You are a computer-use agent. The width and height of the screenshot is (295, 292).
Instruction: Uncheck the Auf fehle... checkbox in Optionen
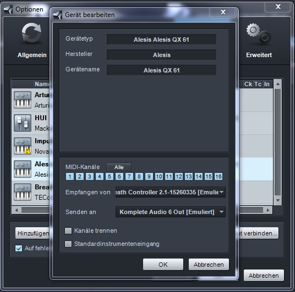19,248
